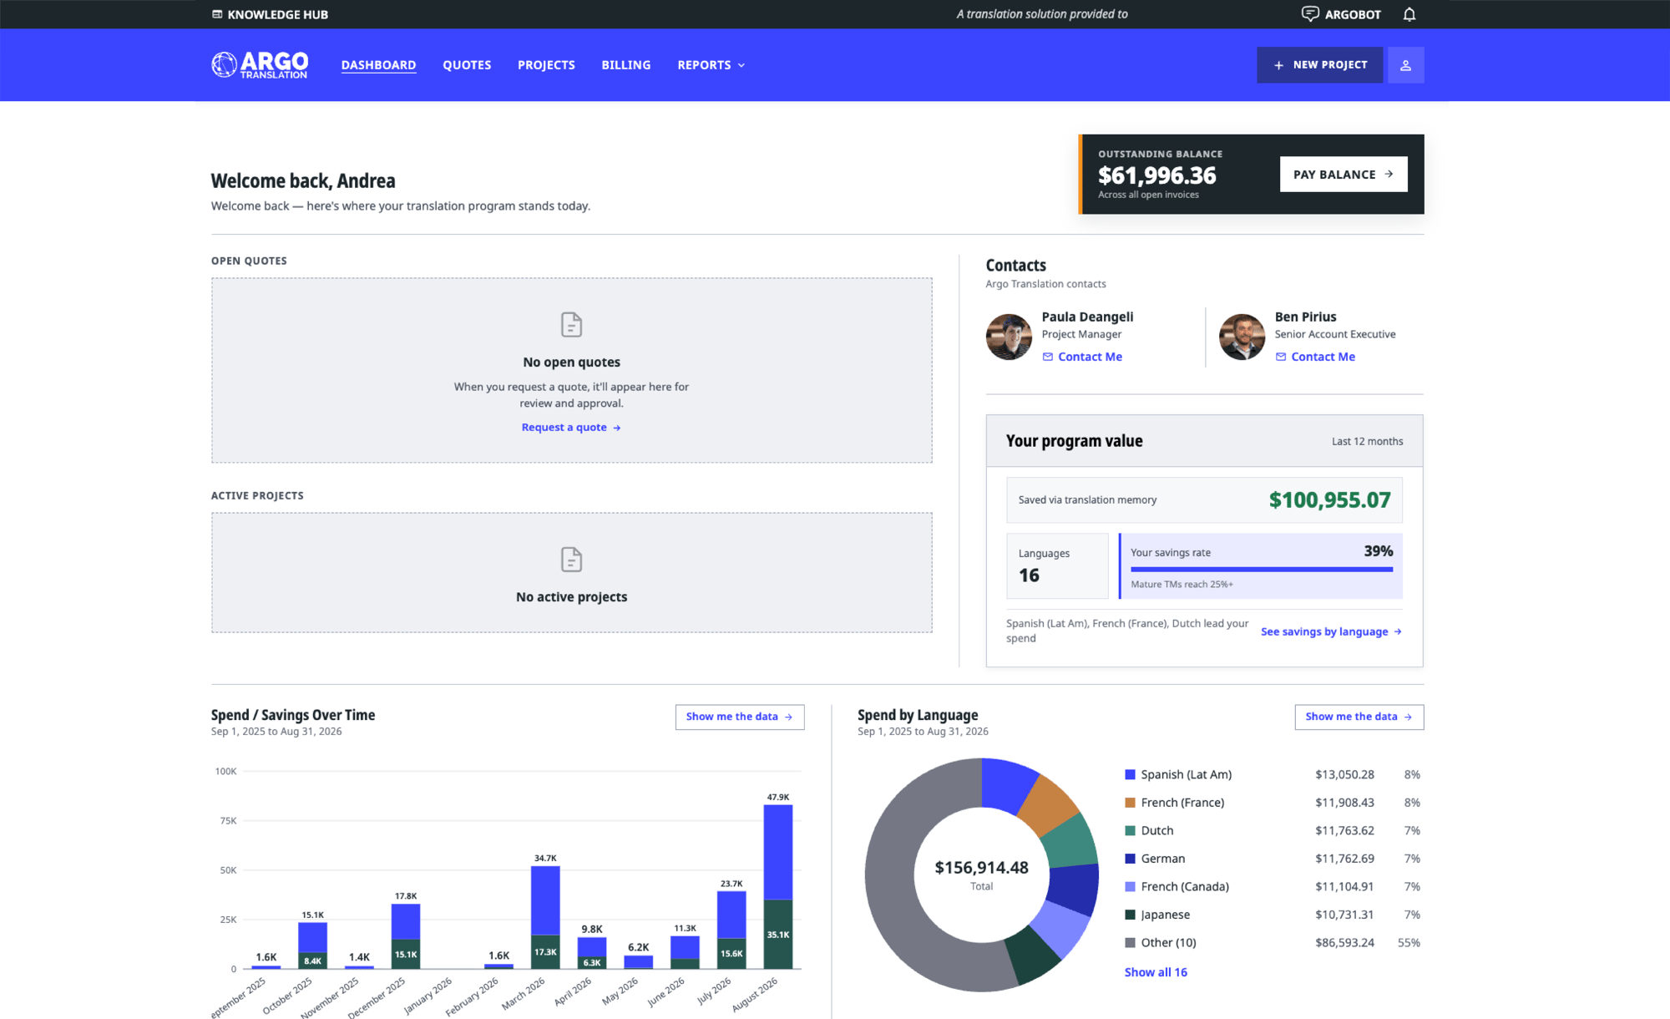The image size is (1670, 1019).
Task: Click the French (France) orange legend swatch
Action: (1130, 803)
